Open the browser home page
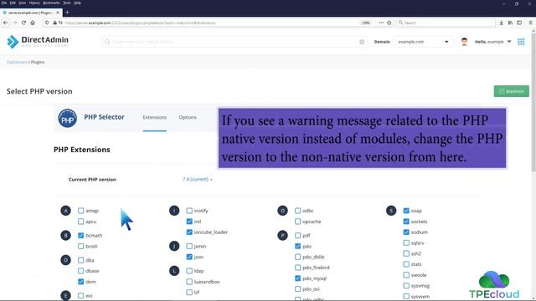 (33, 23)
